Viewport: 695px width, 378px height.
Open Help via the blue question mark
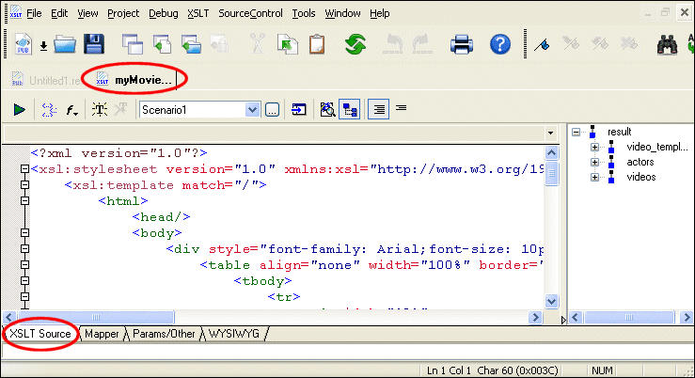(x=500, y=44)
